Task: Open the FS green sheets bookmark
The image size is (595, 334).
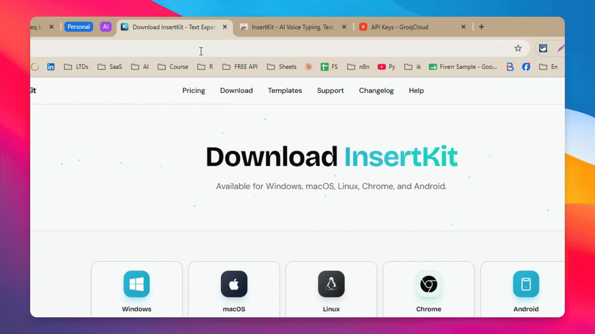Action: coord(329,67)
